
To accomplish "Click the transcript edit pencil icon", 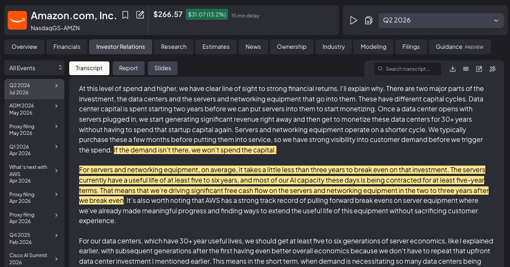I will pos(479,69).
